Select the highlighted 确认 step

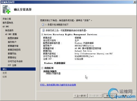click(18, 69)
